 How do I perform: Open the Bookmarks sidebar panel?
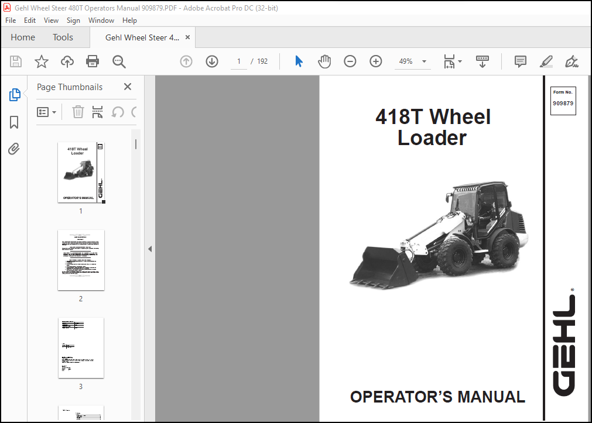[14, 122]
